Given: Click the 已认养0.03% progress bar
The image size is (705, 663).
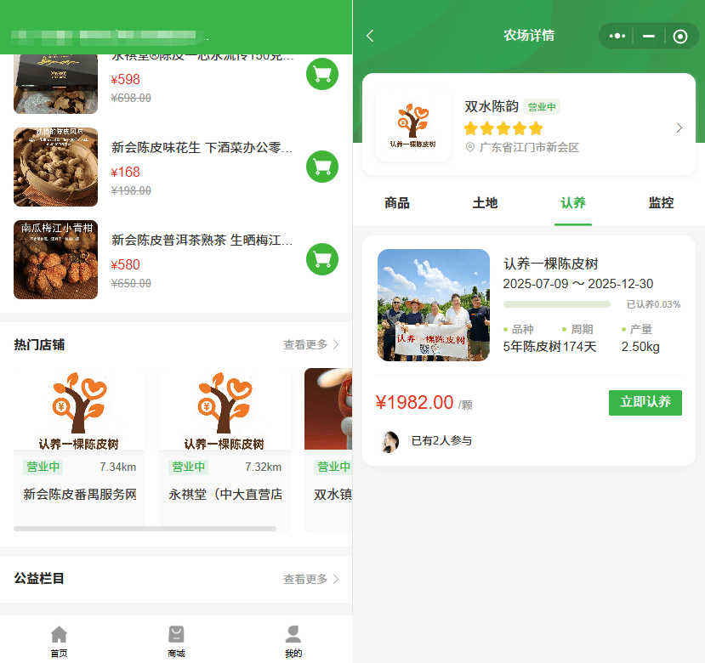Looking at the screenshot, I should (557, 303).
